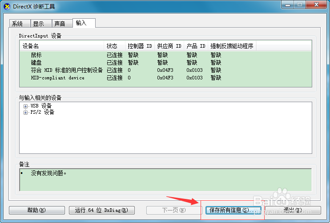Select the 鼠标 device row
This screenshot has width=330, height=223.
165,55
